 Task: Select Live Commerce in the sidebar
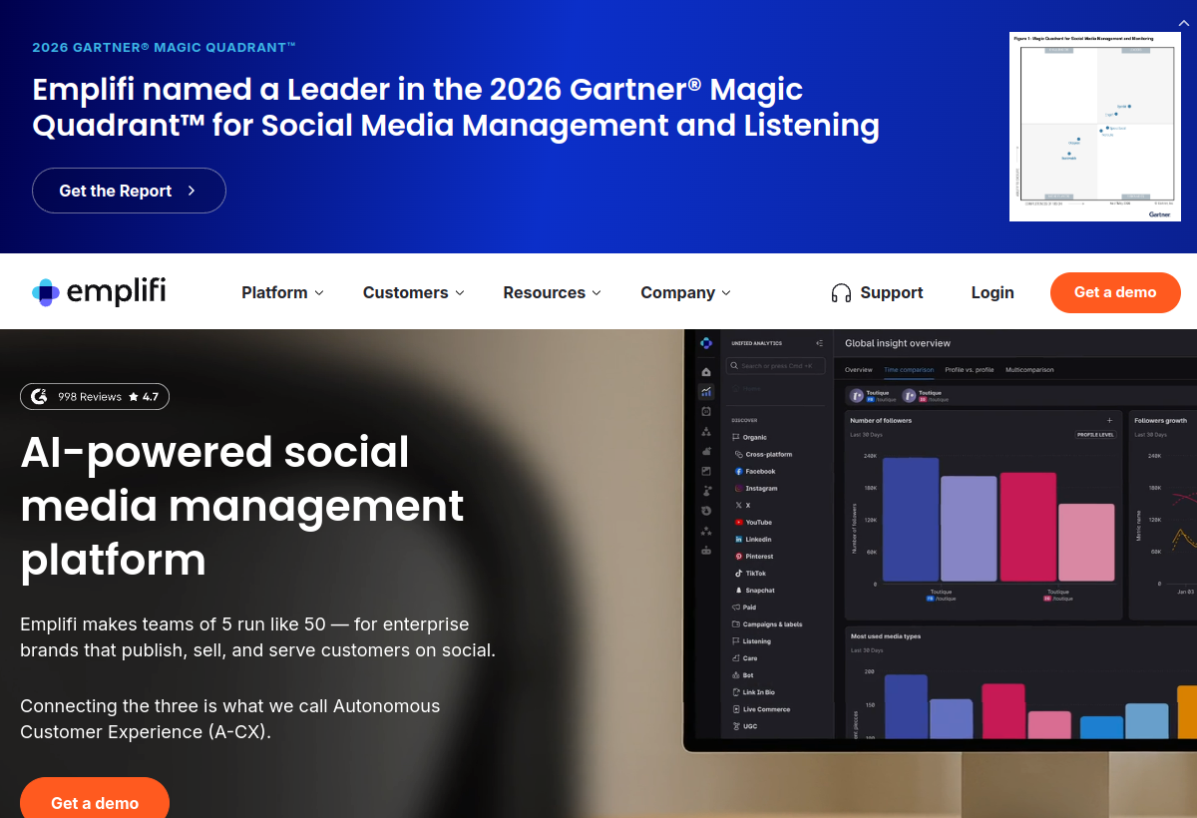(761, 709)
